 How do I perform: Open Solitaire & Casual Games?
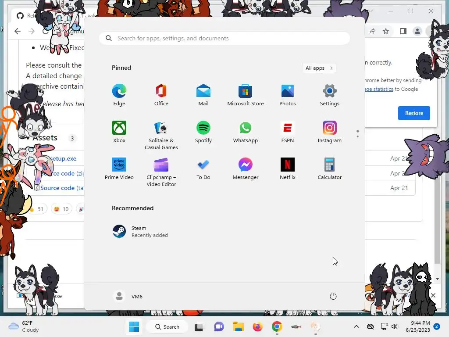click(161, 135)
